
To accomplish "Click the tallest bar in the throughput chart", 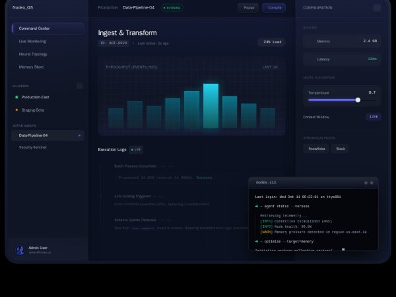I will (211, 106).
